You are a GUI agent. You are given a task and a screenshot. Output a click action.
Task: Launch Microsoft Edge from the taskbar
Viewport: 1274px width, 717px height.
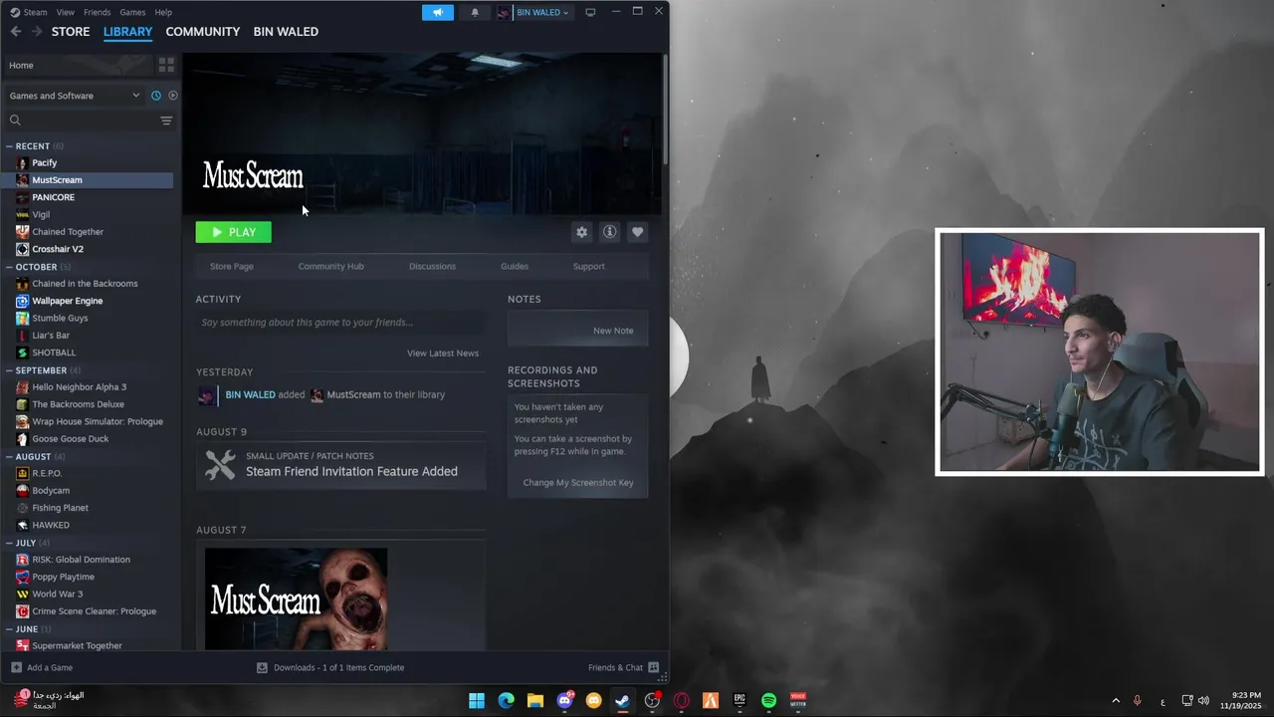[x=506, y=701]
